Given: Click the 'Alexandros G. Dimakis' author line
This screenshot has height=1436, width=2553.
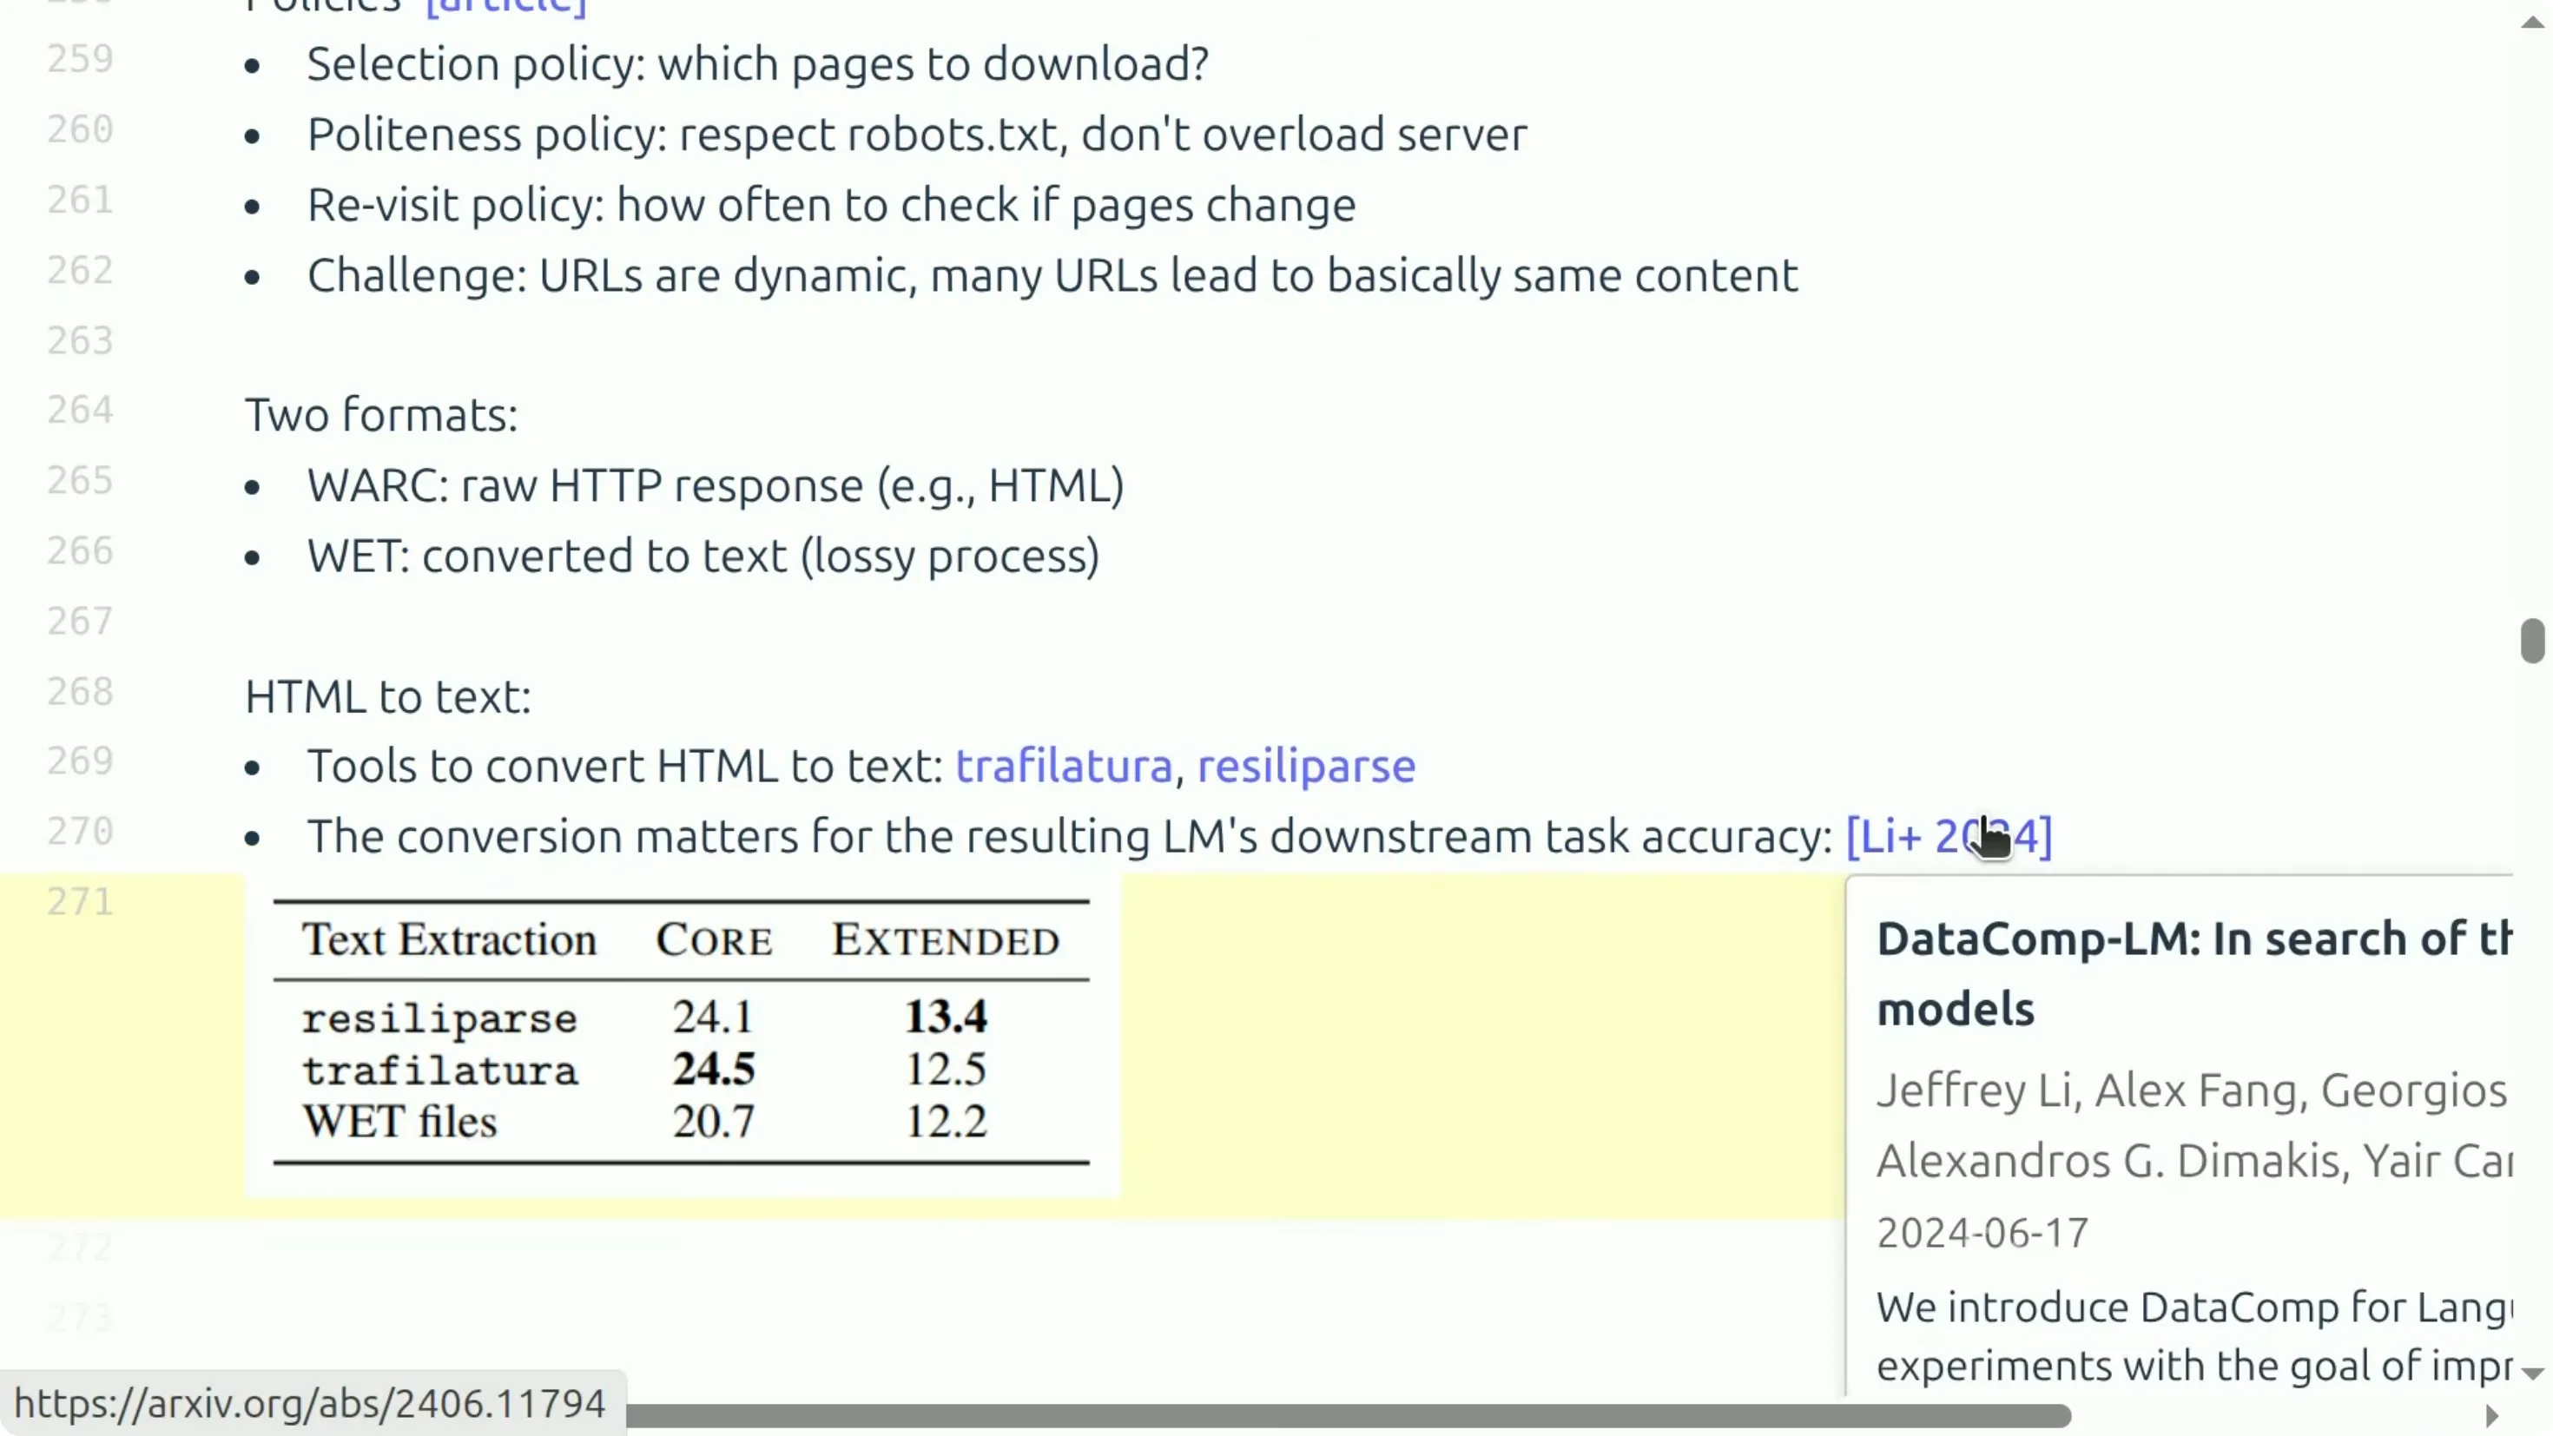Looking at the screenshot, I should click(x=2194, y=1161).
